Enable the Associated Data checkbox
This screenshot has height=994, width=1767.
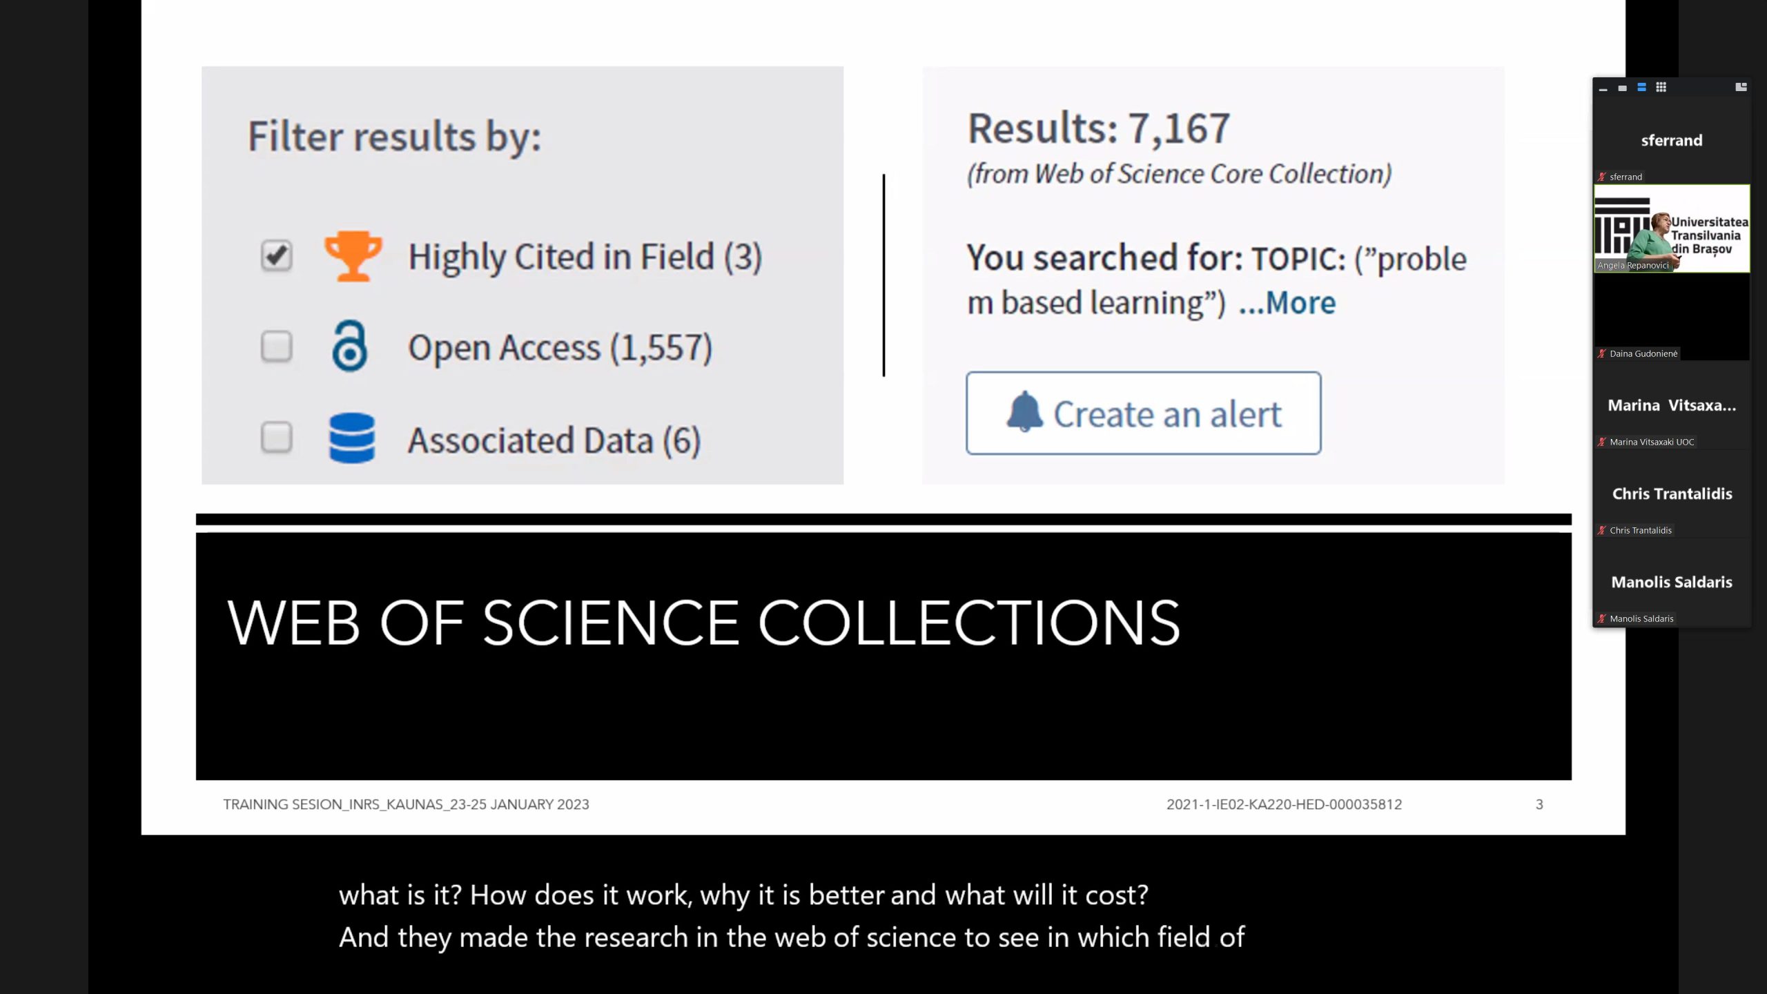click(276, 438)
